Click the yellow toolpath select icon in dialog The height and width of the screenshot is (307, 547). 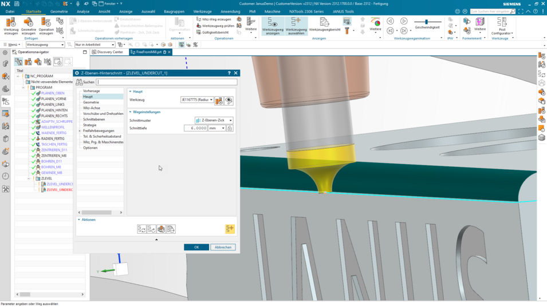[230, 229]
